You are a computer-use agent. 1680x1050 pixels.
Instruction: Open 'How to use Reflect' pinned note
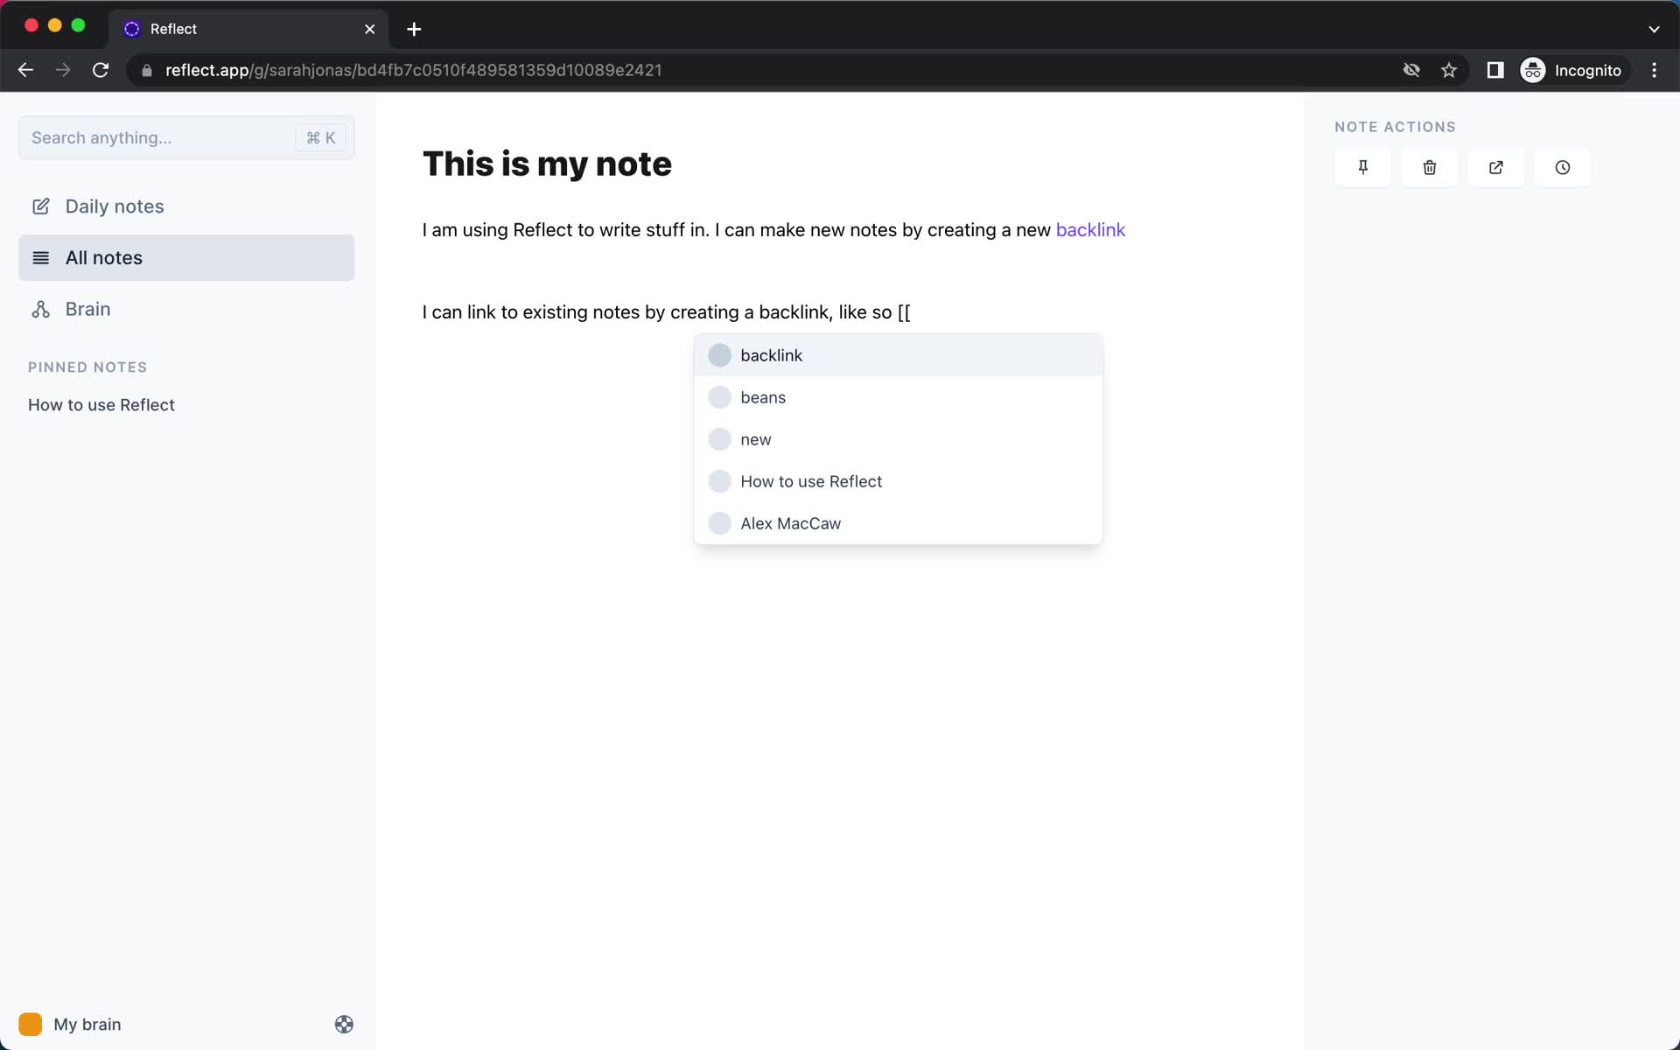click(101, 404)
